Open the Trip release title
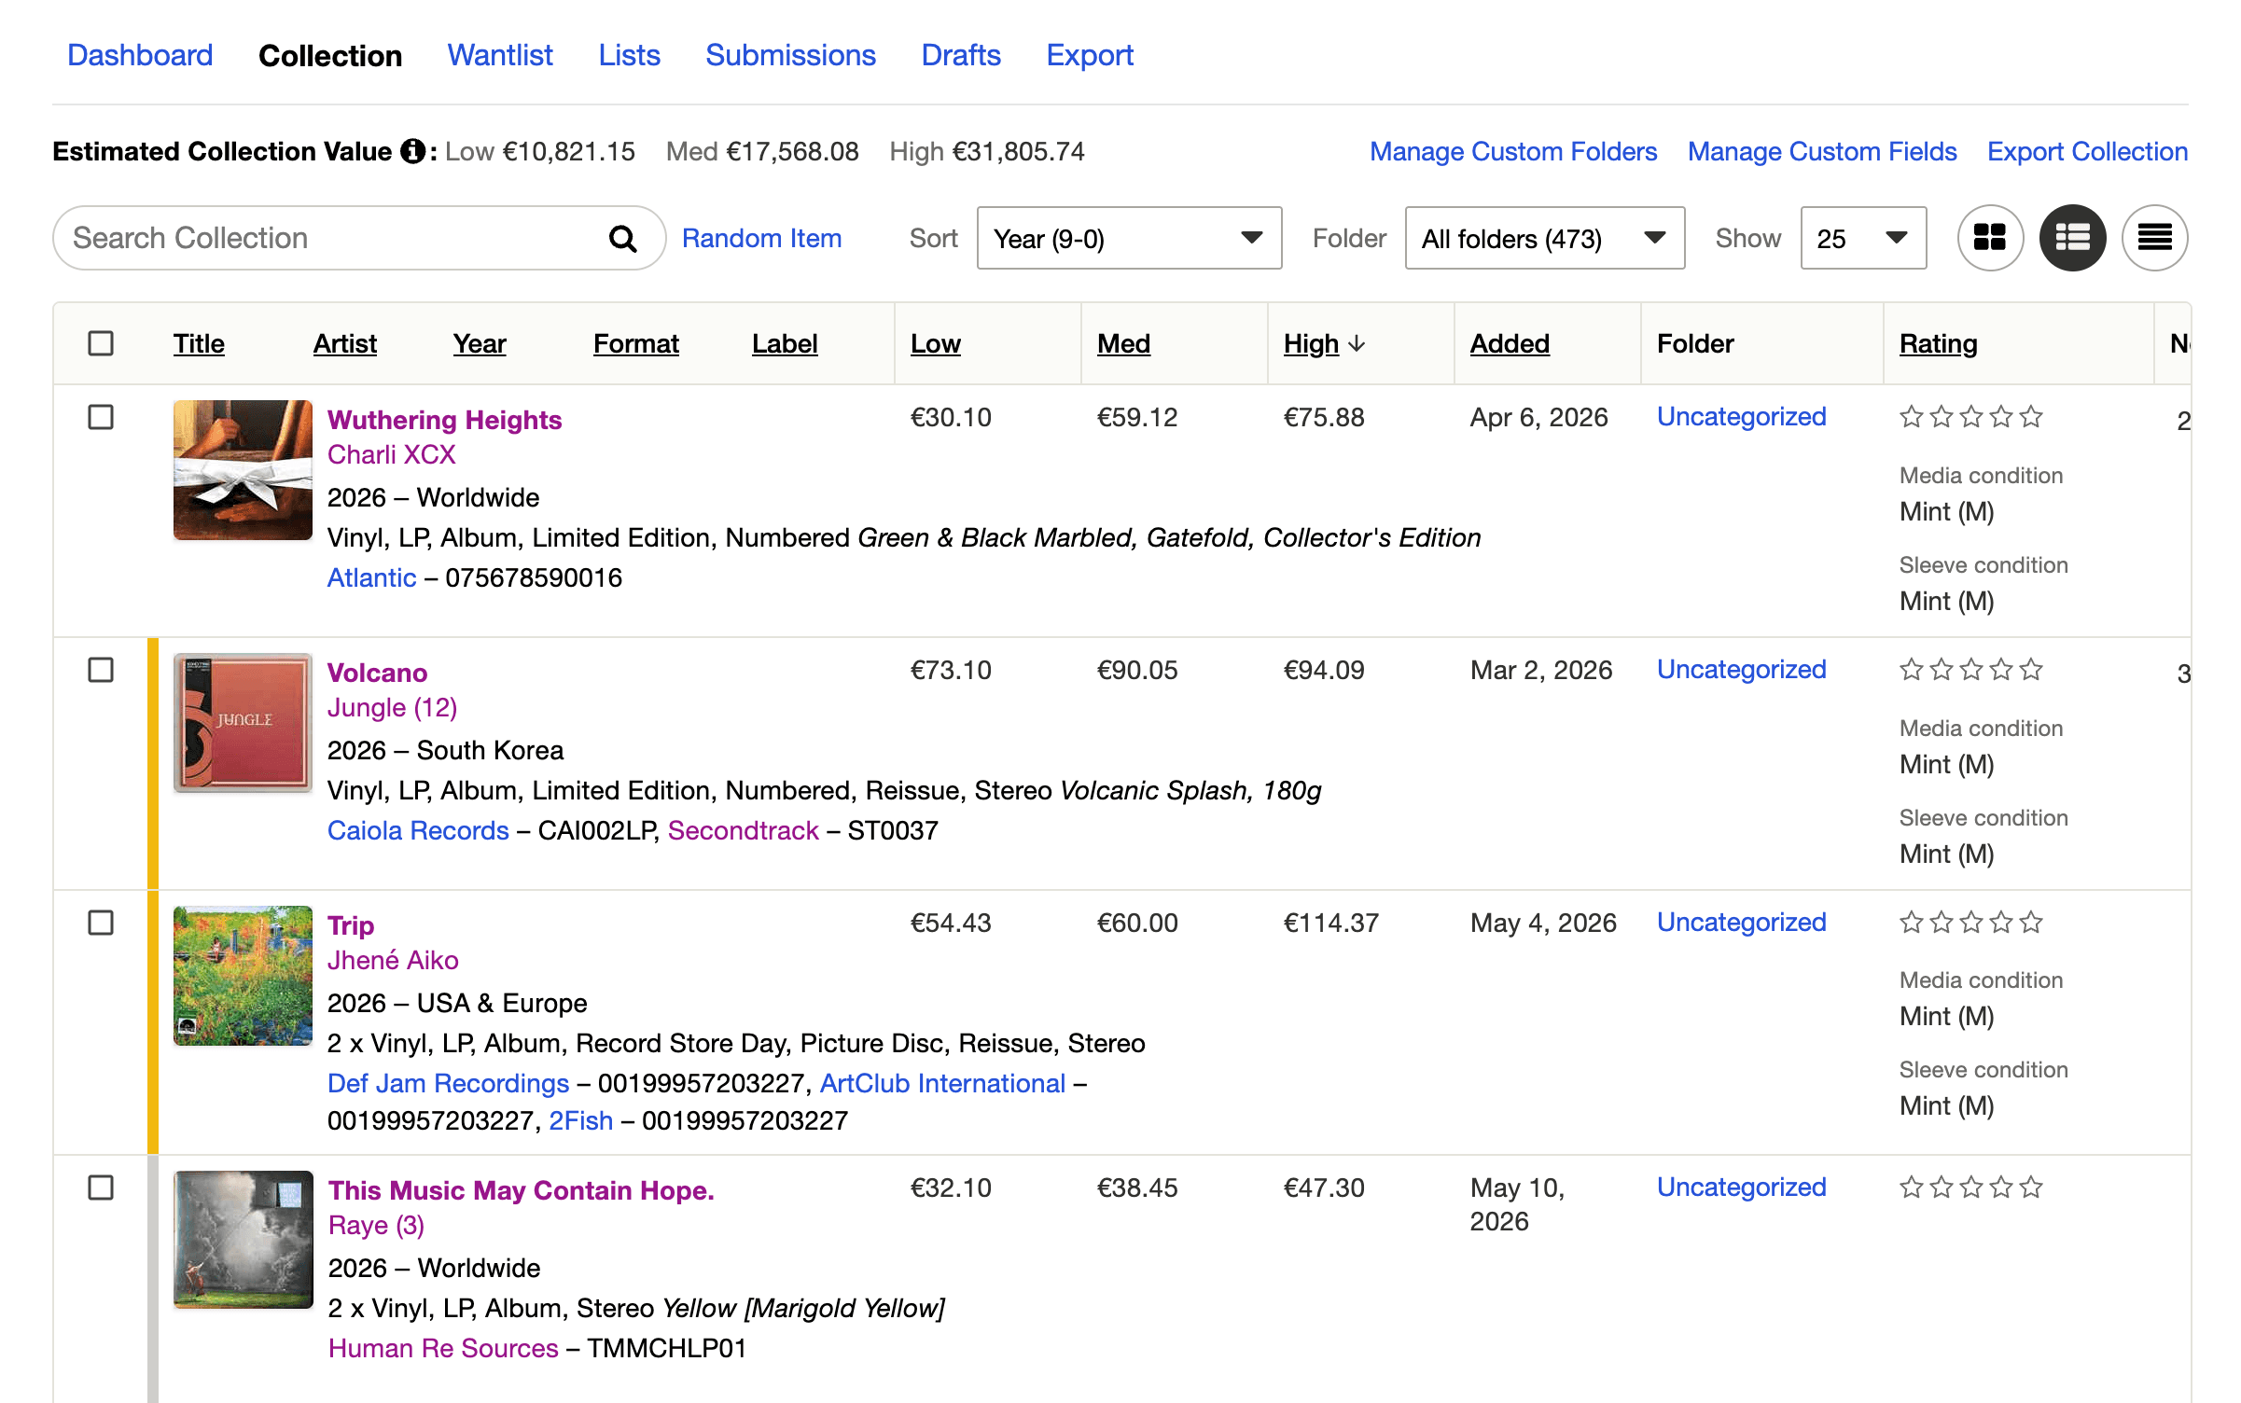 point(351,925)
